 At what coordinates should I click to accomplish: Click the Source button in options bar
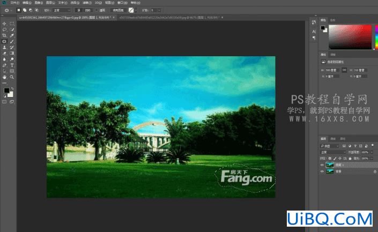click(79, 10)
